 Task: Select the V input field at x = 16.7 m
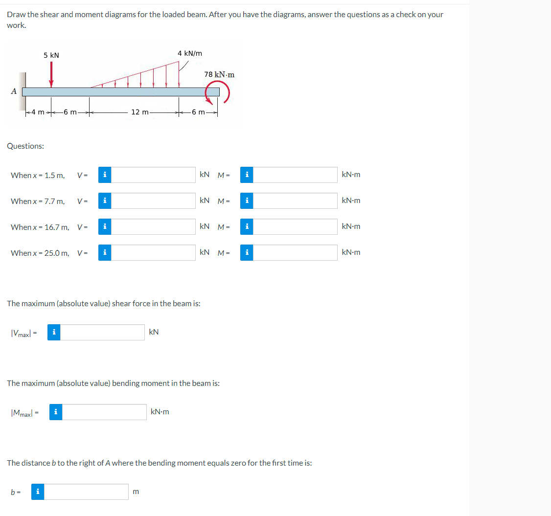point(152,226)
